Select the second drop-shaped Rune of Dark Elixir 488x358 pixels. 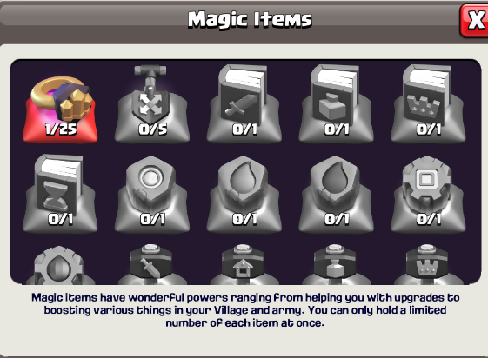point(336,194)
